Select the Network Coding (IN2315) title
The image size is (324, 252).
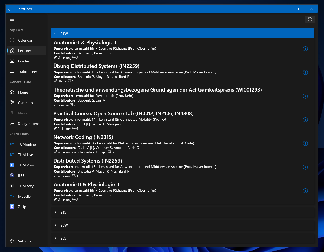point(83,137)
